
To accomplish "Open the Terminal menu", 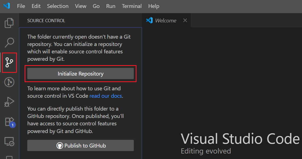I will click(x=132, y=6).
